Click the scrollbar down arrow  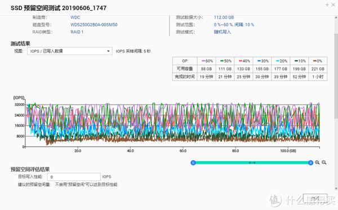(336, 189)
